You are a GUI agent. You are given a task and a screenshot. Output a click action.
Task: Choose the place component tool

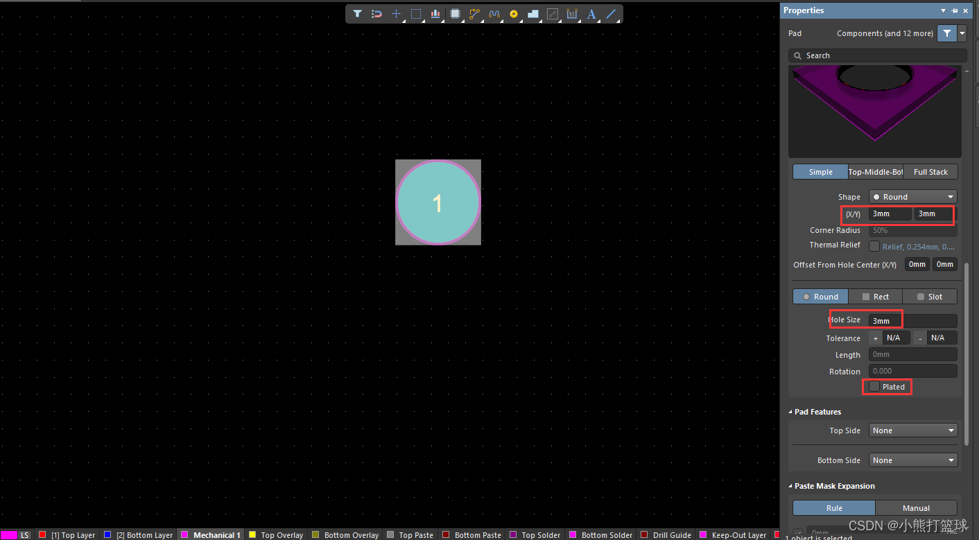tap(456, 14)
